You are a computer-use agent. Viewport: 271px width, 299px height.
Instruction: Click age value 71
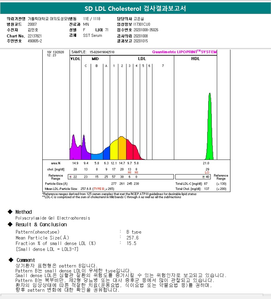107,30
